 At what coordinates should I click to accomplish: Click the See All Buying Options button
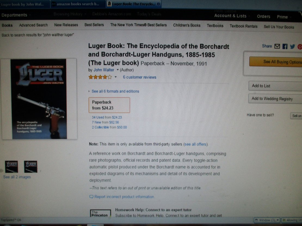[x=276, y=62]
